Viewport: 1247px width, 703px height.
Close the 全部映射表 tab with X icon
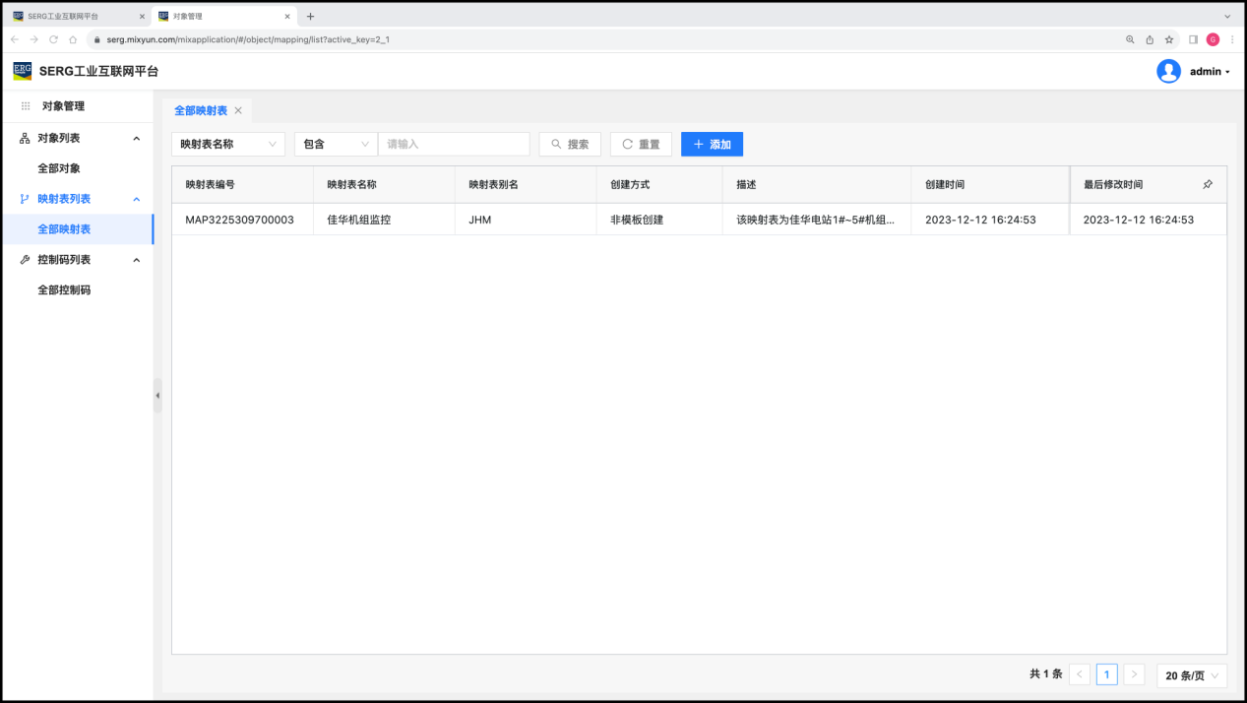[238, 111]
